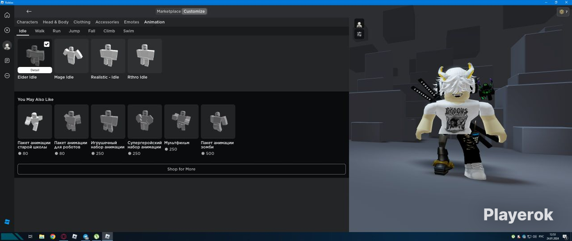This screenshot has height=241, width=572.
Task: Click the blue Roblox Studio icon in sidebar
Action: [x=7, y=222]
